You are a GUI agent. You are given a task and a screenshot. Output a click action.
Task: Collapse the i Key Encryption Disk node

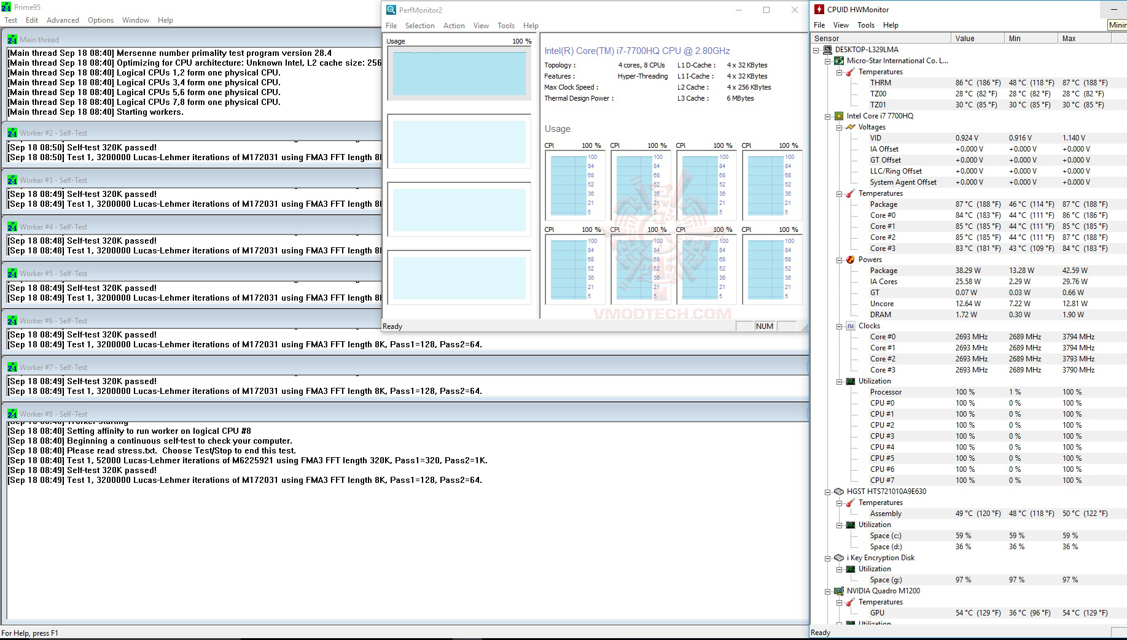click(828, 558)
